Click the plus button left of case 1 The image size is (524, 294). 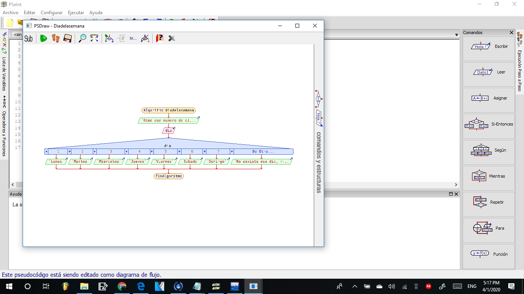(x=46, y=152)
